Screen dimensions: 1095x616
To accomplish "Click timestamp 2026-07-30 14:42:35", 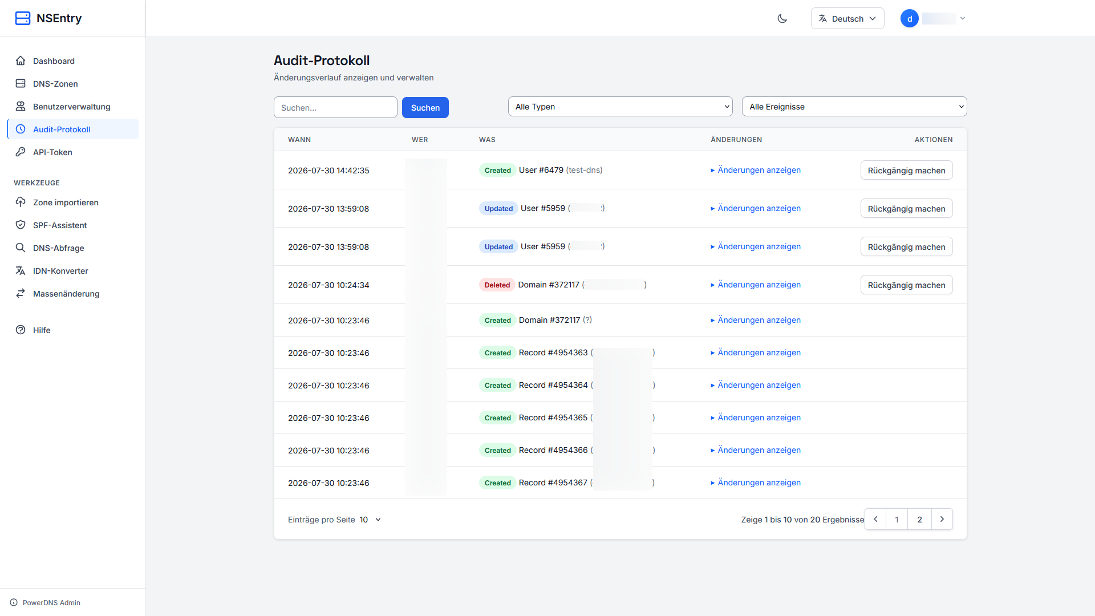I will [328, 171].
